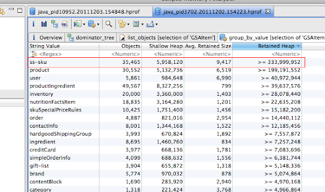325x192 pixels.
Task: Select the ingredient row
Action: [x=165, y=142]
